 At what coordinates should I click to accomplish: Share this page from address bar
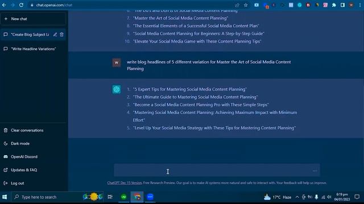pos(237,5)
